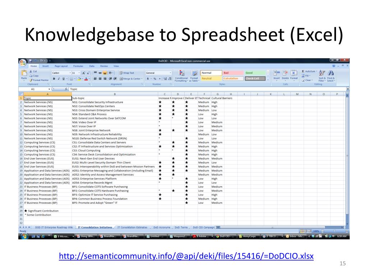Click the fx Insert Function icon

pos(66,89)
